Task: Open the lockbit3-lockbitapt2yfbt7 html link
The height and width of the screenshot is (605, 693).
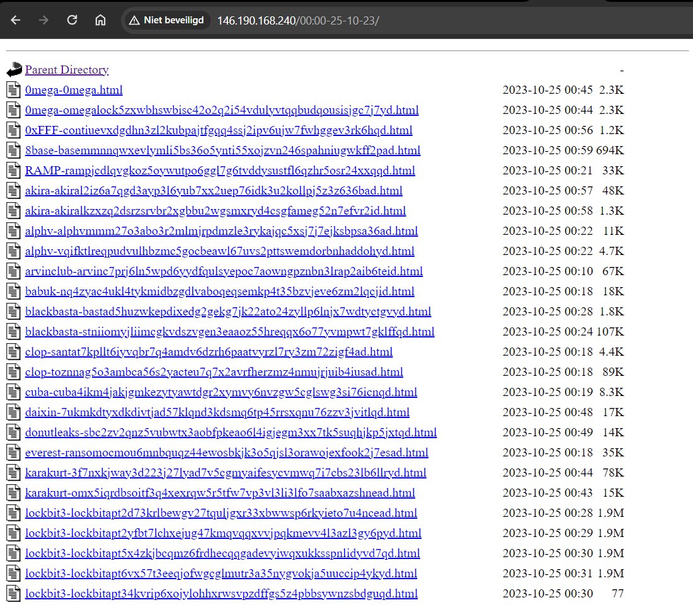Action: coord(223,533)
